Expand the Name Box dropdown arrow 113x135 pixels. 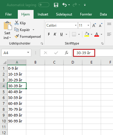(x=28, y=53)
